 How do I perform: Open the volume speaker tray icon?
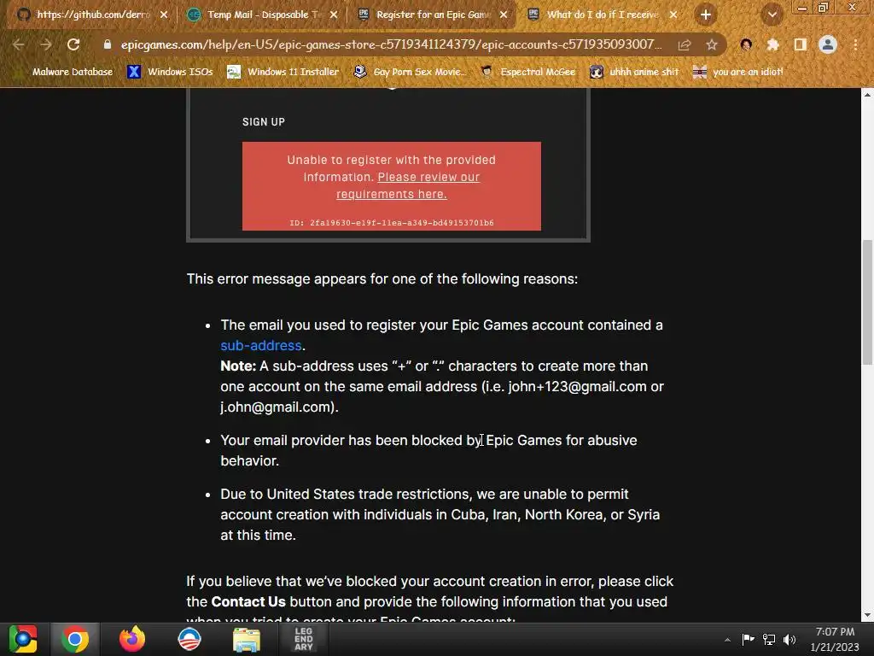[790, 639]
